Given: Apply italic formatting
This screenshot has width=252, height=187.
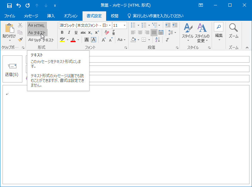Looking at the screenshot, I should pyautogui.click(x=69, y=32).
